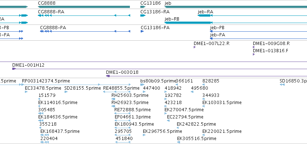
Task: Click EST label EK220021.5prime
Action: (222, 131)
